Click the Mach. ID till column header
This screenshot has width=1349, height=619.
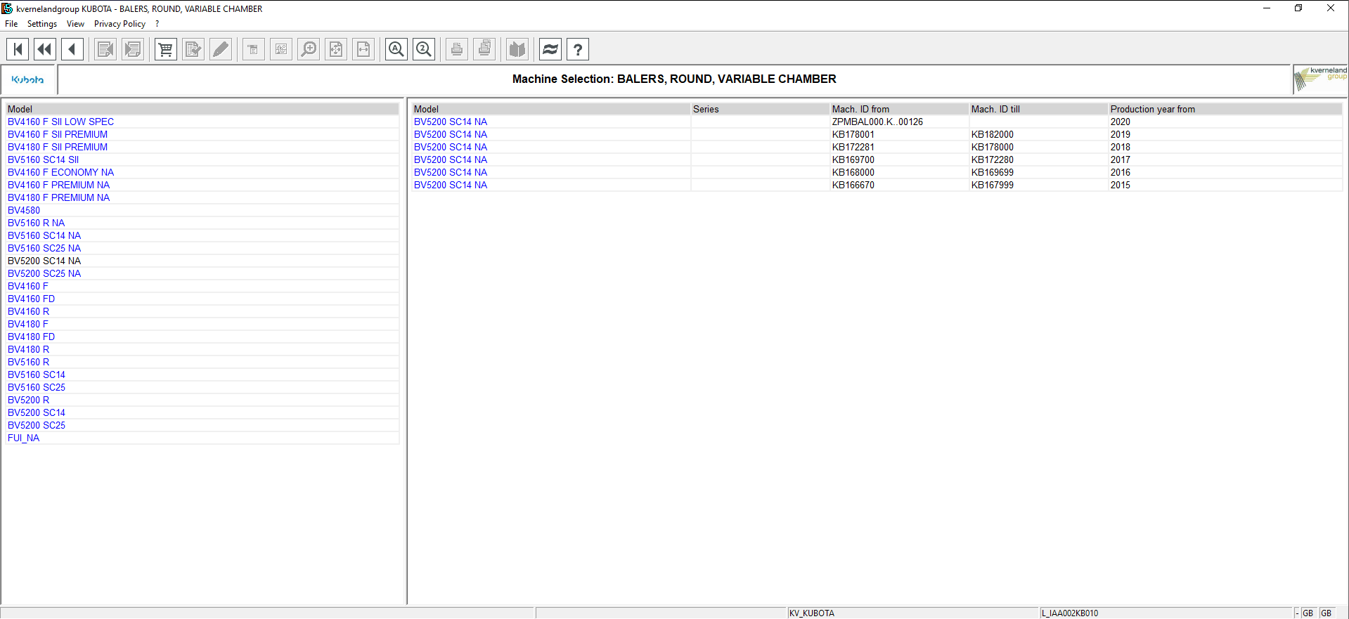click(x=1038, y=109)
